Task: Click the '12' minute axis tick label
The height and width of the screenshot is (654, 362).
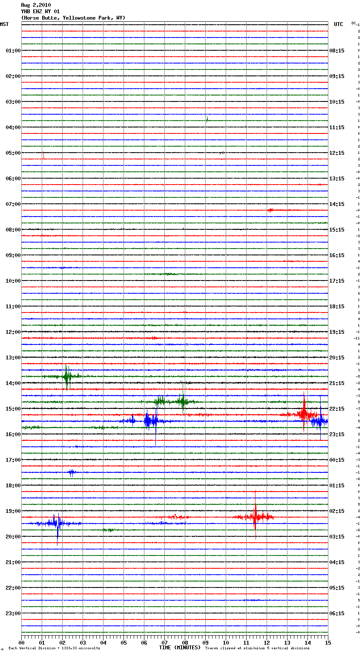Action: point(267,643)
